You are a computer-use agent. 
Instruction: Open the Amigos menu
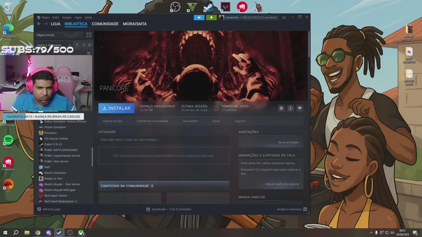click(67, 17)
